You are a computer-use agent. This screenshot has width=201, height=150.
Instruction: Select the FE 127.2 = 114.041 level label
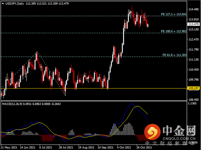coord(173,14)
